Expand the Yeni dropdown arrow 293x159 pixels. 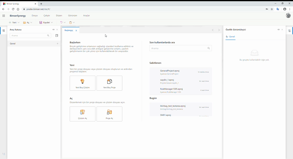click(18, 23)
